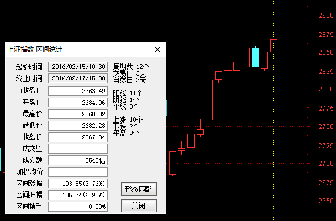
Task: Click the 2775 price axis label
Action: (326, 109)
